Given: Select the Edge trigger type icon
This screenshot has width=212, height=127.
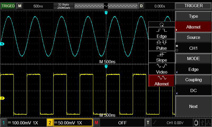Looking at the screenshot, I should click(x=162, y=33).
